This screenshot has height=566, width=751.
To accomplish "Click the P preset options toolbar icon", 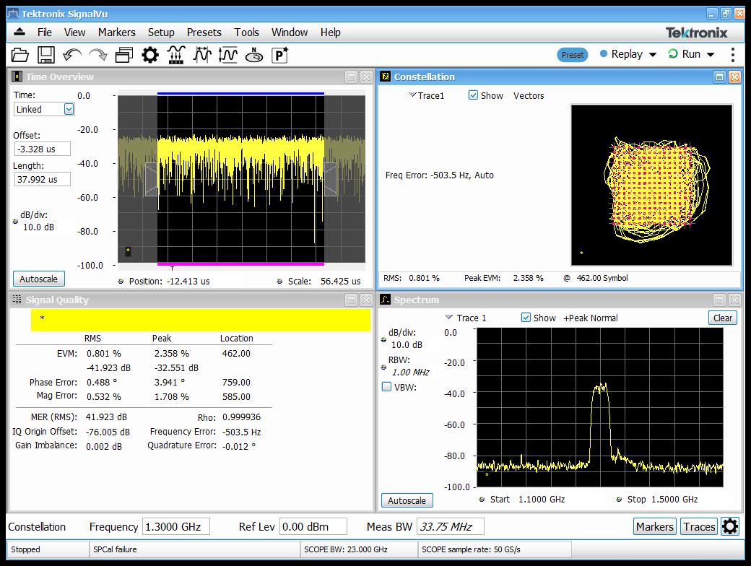I will point(279,55).
